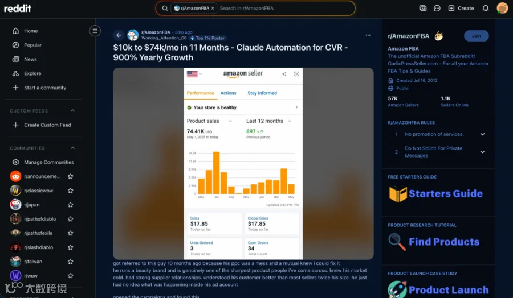513x298 pixels.
Task: Click the US flag marketplace dropdown in image
Action: 195,74
